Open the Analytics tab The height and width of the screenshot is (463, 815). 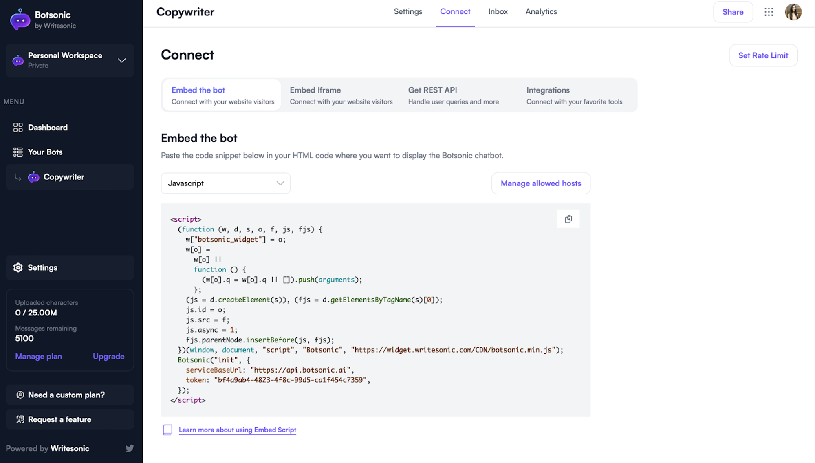[x=541, y=11]
